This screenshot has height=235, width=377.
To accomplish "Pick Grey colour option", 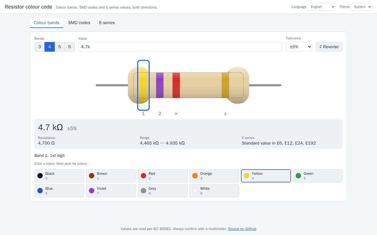I will 163,191.
